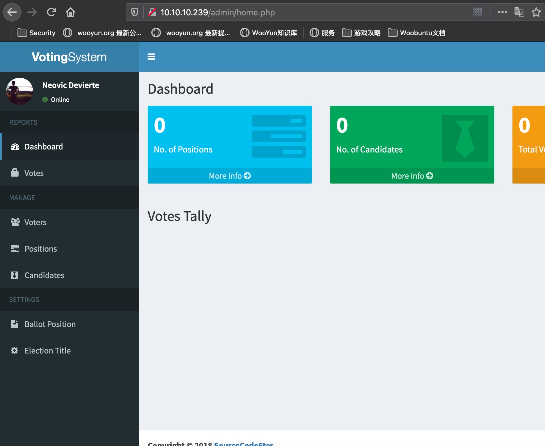Open the Votes sidebar item
This screenshot has width=545, height=446.
(69, 173)
